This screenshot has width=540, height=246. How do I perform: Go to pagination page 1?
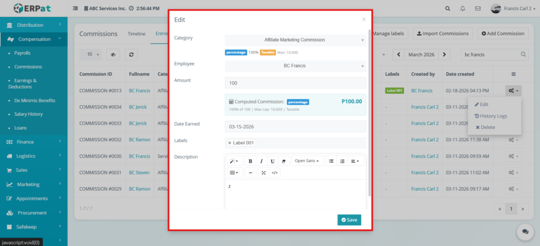[x=512, y=209]
